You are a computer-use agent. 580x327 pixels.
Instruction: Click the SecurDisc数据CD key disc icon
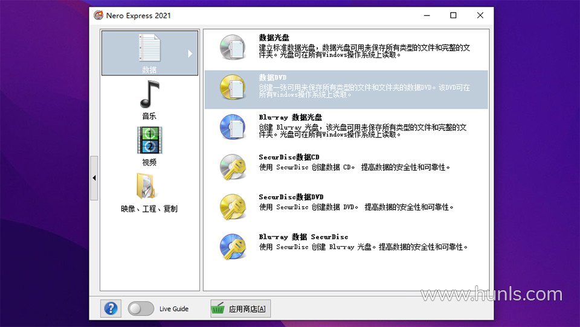[232, 167]
